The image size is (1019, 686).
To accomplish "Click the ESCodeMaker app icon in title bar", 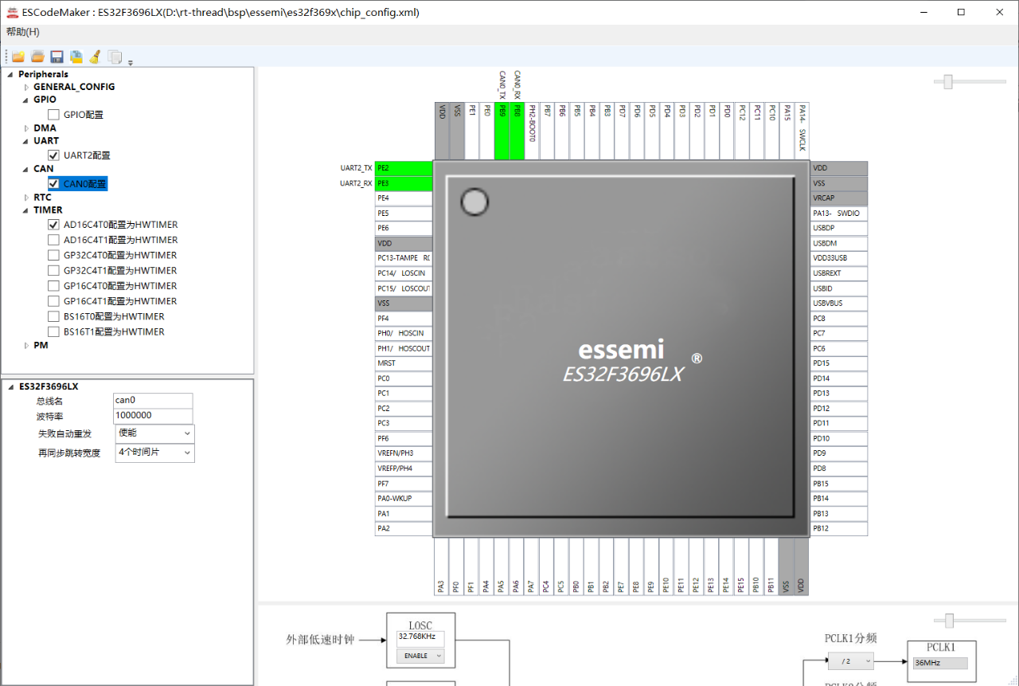I will 13,12.
